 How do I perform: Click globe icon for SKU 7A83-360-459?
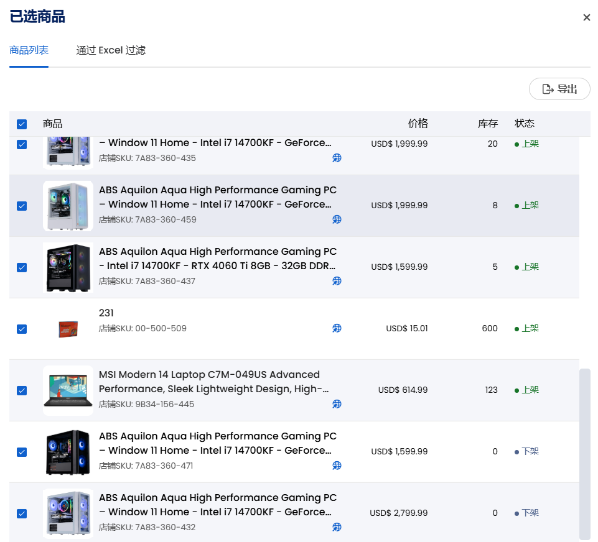[x=337, y=219]
